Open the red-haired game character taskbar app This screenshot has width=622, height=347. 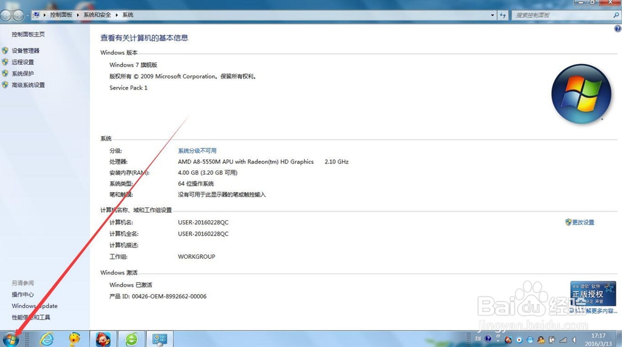coord(103,339)
